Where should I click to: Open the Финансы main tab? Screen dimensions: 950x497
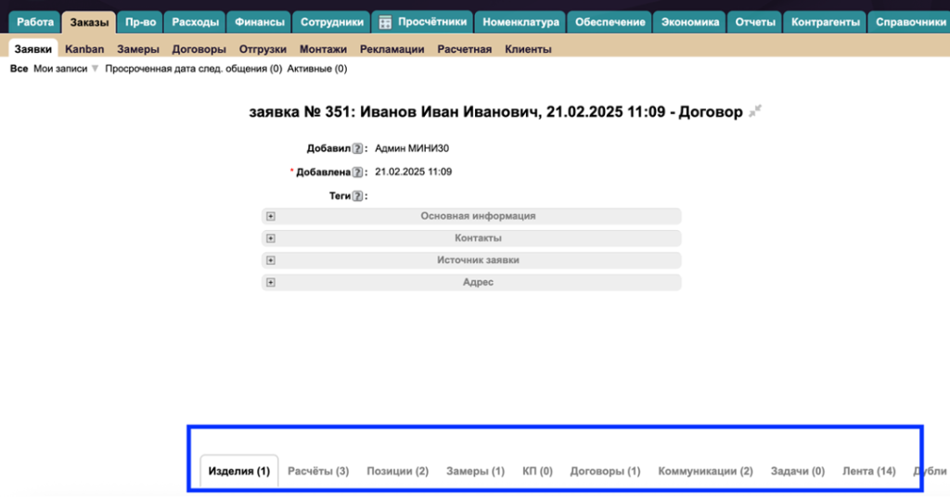tap(259, 22)
